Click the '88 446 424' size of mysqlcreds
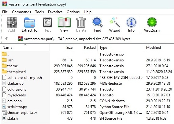Screen dimensions: 174x124 (x=64, y=95)
